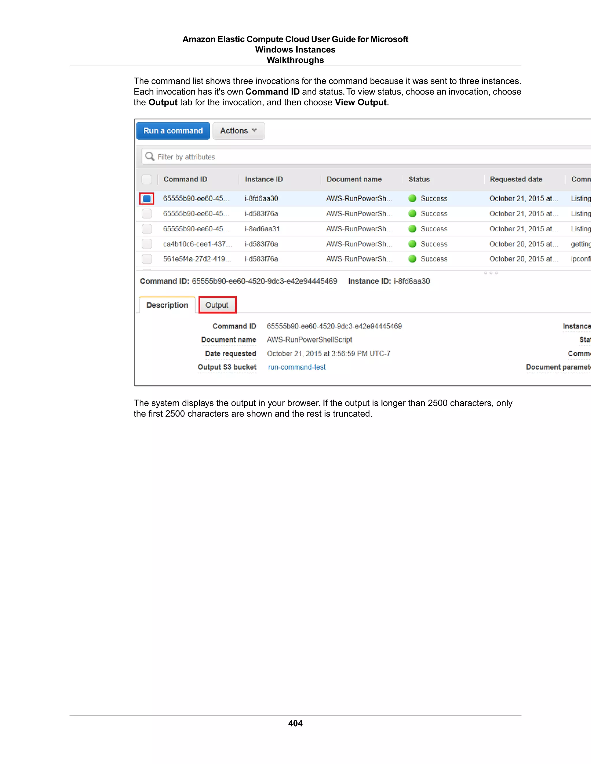Click the Date requested value October 21, 2015

[x=328, y=354]
